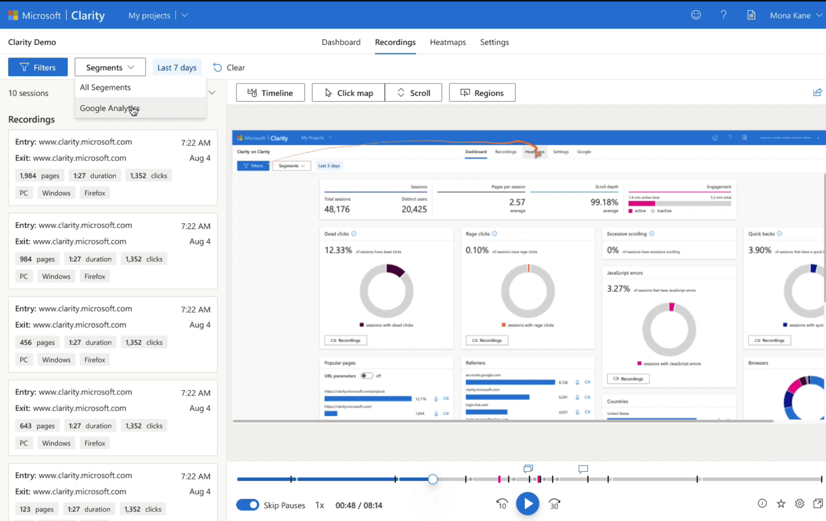Click the info icon beside player controls
Image resolution: width=826 pixels, height=521 pixels.
point(762,503)
